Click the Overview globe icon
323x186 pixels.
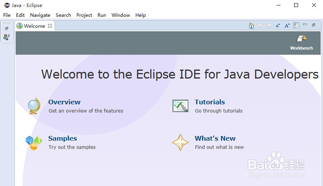click(x=34, y=106)
